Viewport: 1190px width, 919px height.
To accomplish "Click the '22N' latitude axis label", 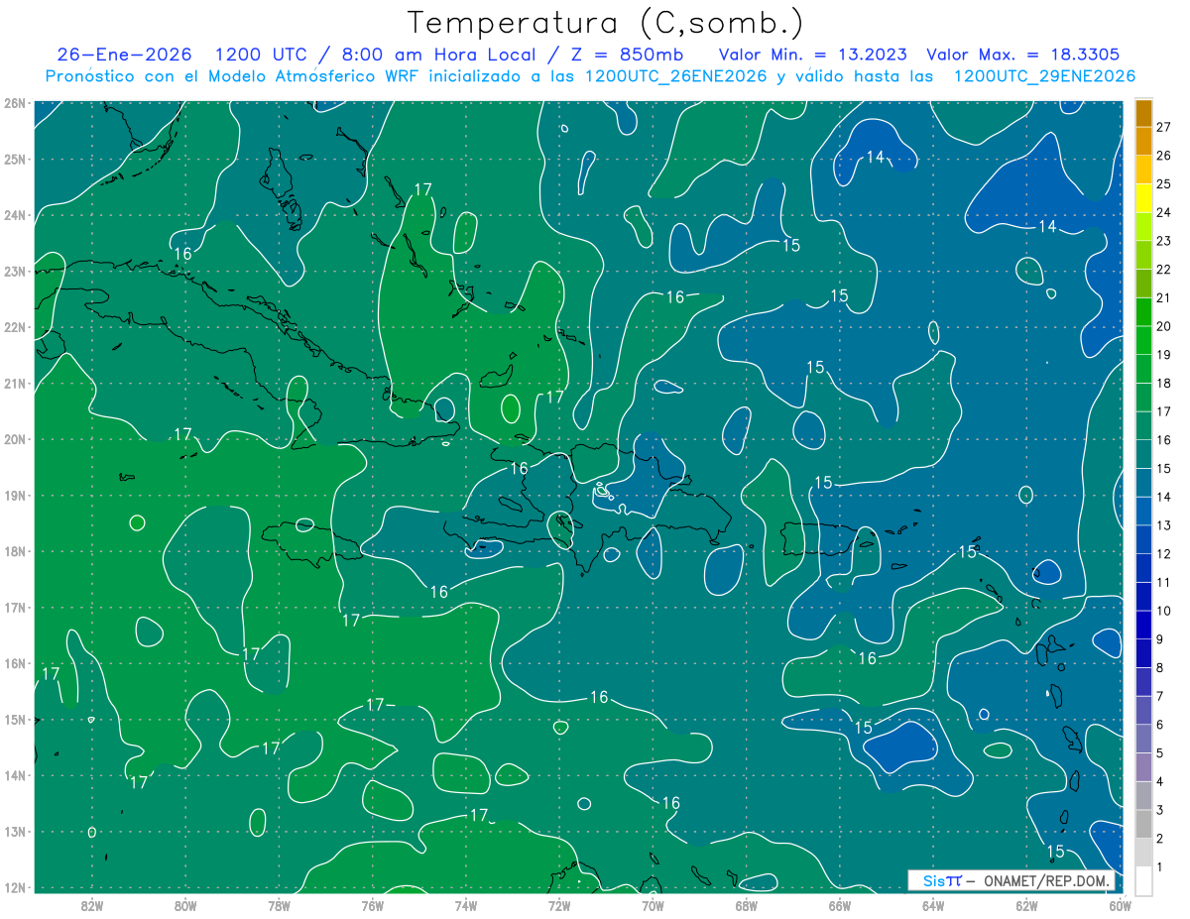I will 14,327.
